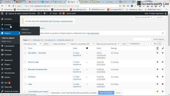Click the Herramientas wrench icon

coord(2,73)
